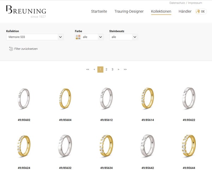Click product number text 49/85612

(x=106, y=120)
